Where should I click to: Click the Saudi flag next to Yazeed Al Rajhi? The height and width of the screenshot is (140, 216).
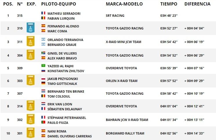coord(43,66)
